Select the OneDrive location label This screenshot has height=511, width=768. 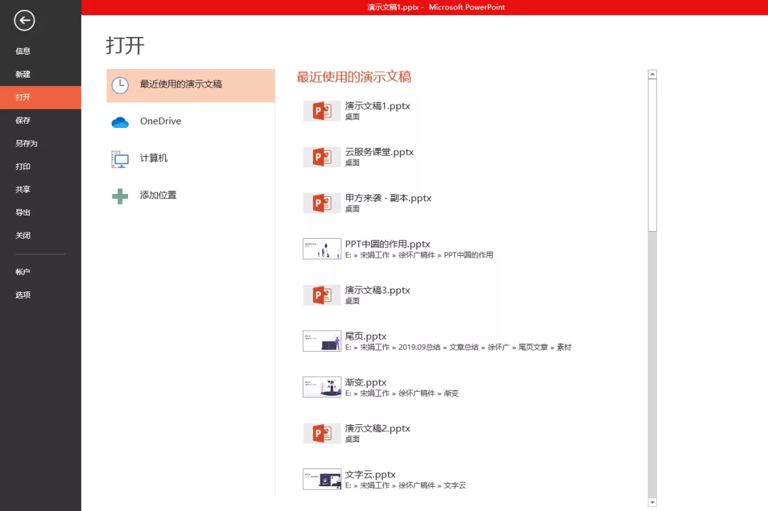pyautogui.click(x=160, y=122)
